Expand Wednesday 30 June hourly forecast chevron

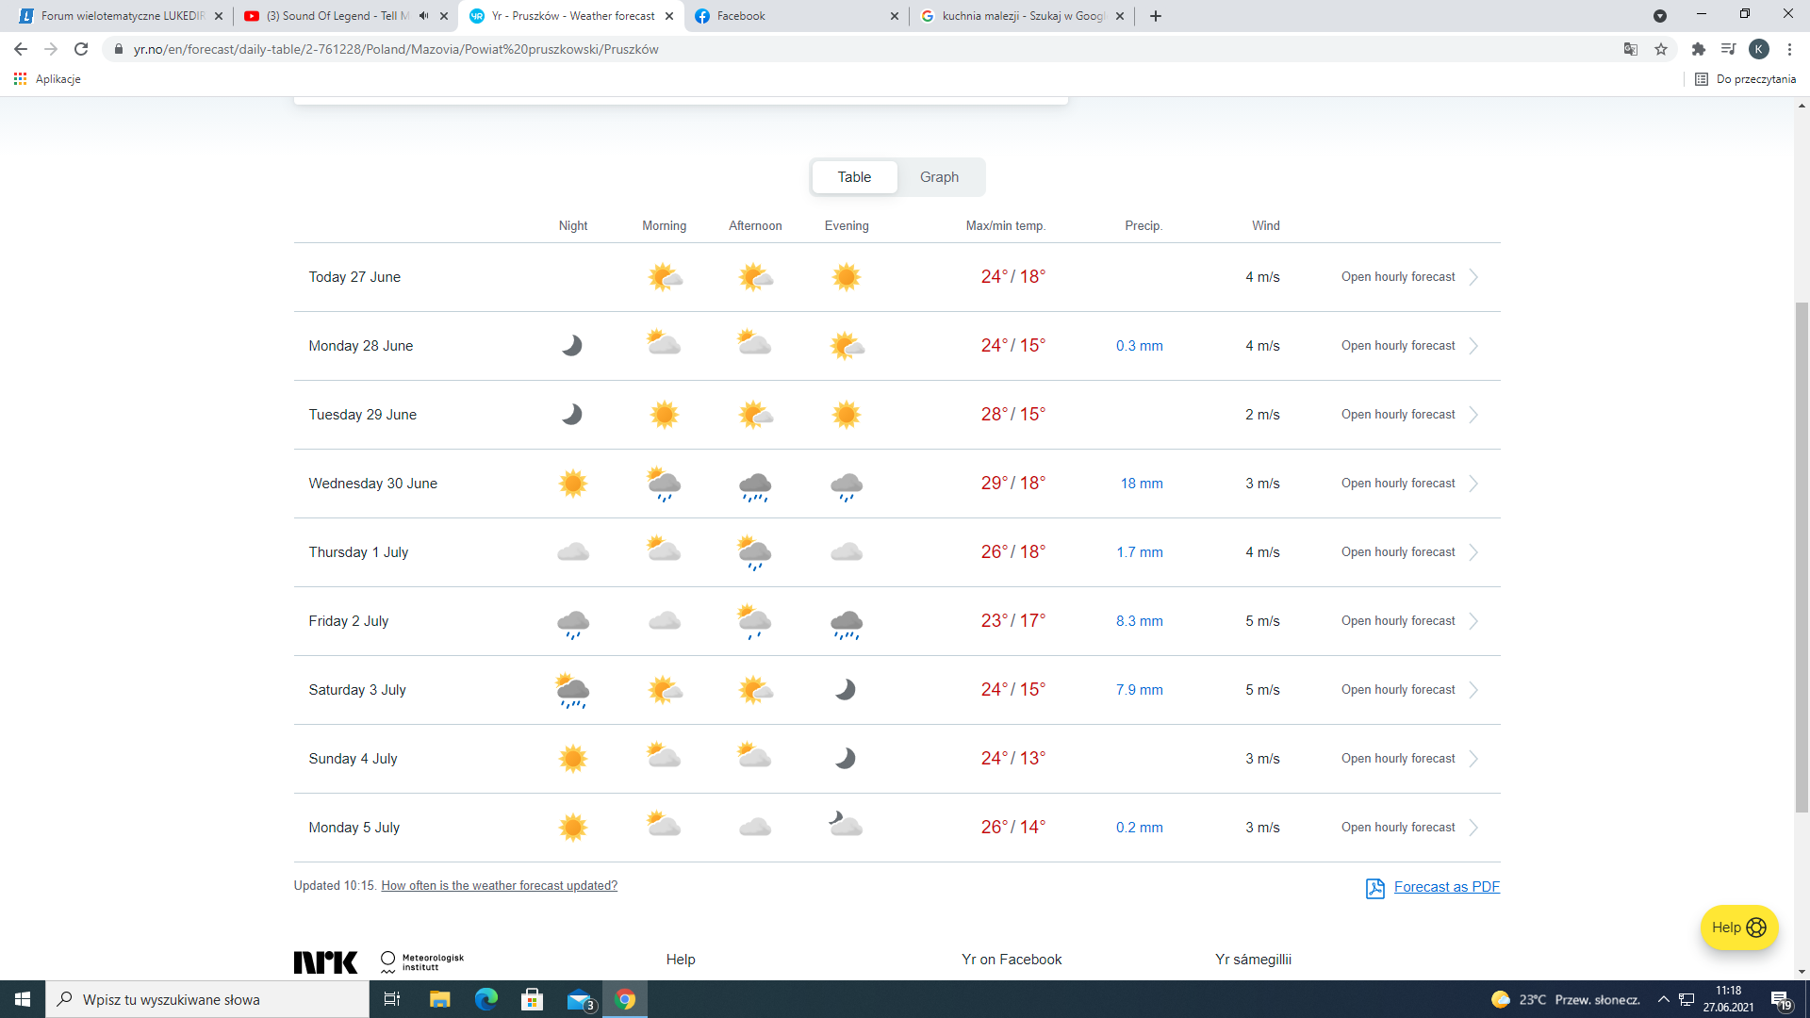click(x=1473, y=484)
